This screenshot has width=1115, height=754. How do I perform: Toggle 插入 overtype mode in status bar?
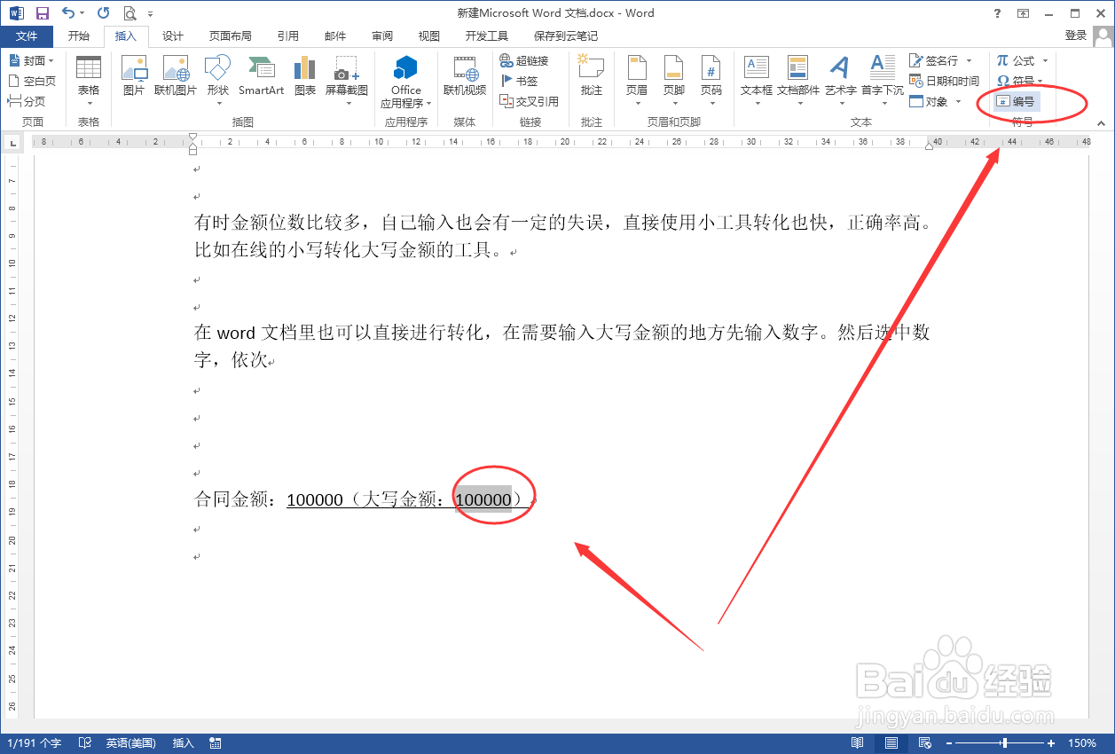(x=181, y=742)
